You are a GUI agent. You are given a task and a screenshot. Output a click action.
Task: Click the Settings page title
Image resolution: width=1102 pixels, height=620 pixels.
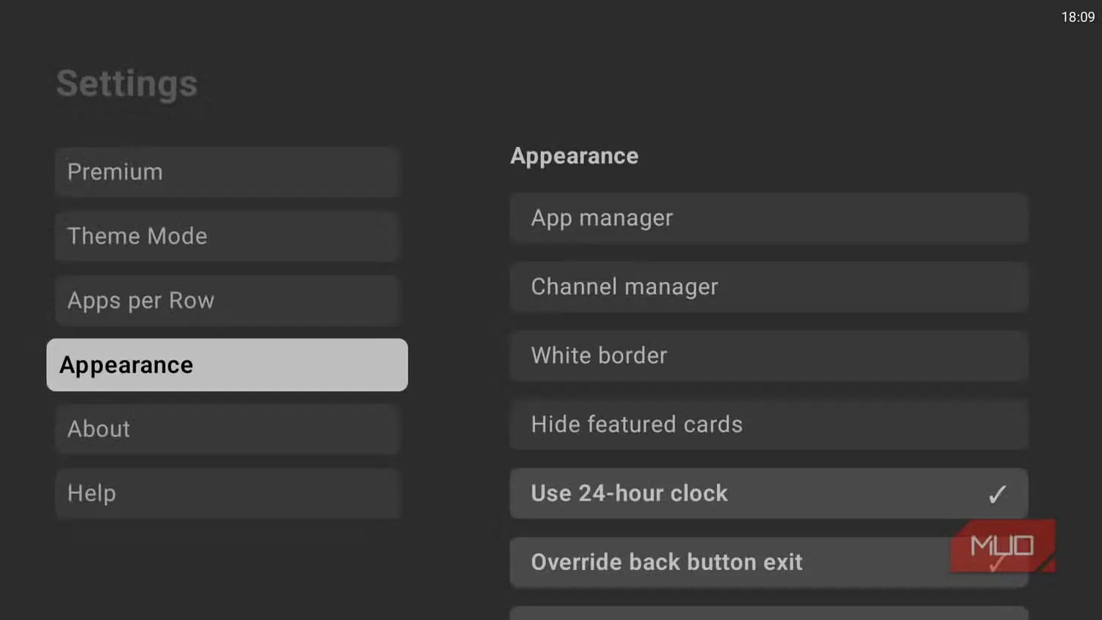click(127, 84)
